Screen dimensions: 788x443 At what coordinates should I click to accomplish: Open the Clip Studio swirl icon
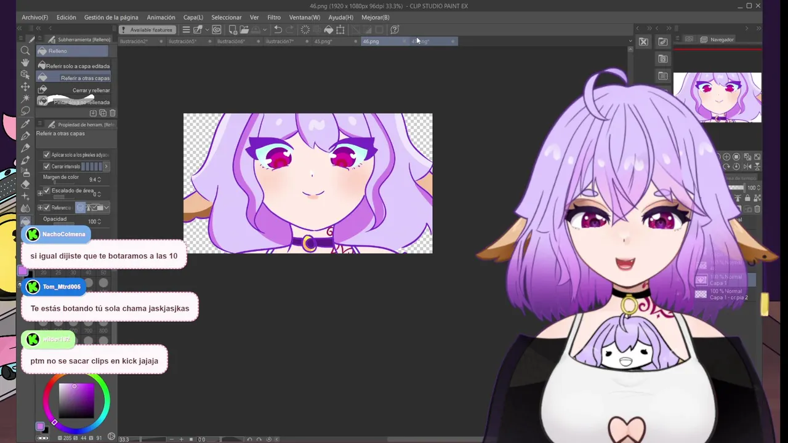click(x=217, y=30)
